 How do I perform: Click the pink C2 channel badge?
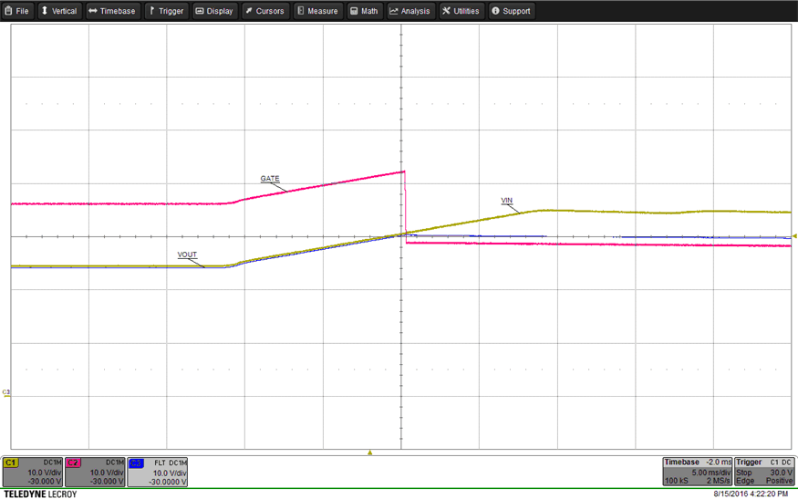point(73,463)
